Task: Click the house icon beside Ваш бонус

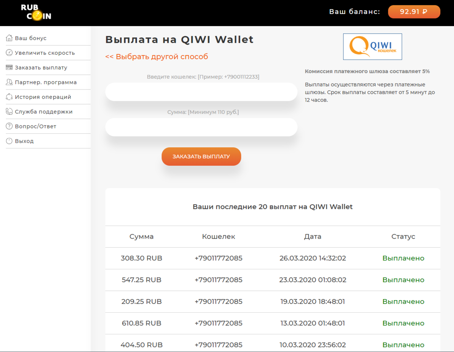Action: (x=9, y=38)
